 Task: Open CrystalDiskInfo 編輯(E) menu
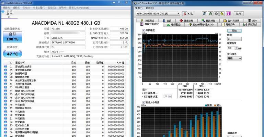16,8
